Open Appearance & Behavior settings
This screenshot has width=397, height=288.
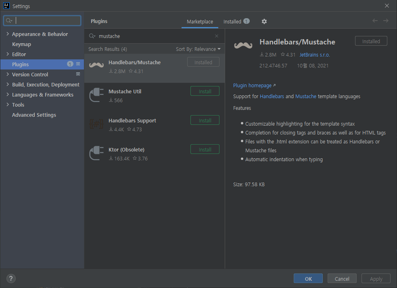click(40, 34)
